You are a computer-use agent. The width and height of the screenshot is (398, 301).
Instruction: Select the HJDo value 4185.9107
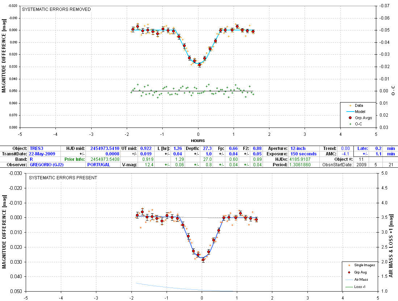[300, 159]
